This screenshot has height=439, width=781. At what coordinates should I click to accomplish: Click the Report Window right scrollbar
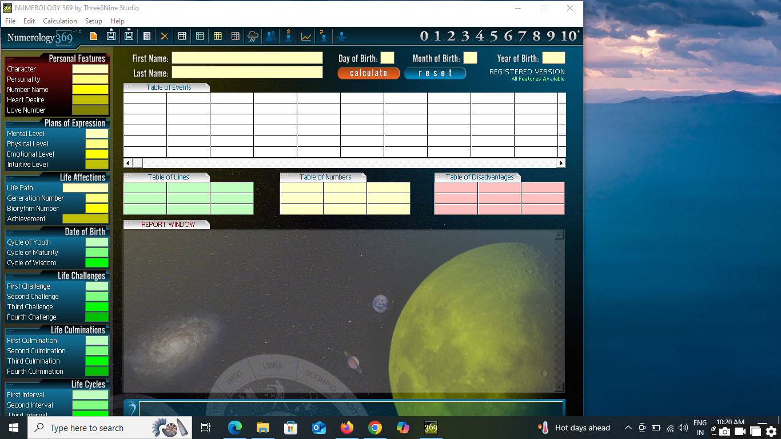(x=560, y=309)
